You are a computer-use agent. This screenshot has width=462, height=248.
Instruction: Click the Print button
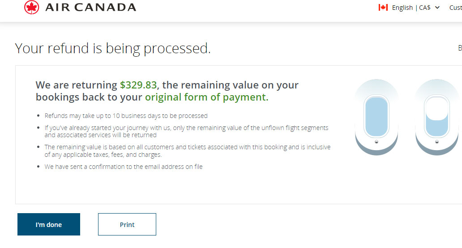tap(127, 224)
